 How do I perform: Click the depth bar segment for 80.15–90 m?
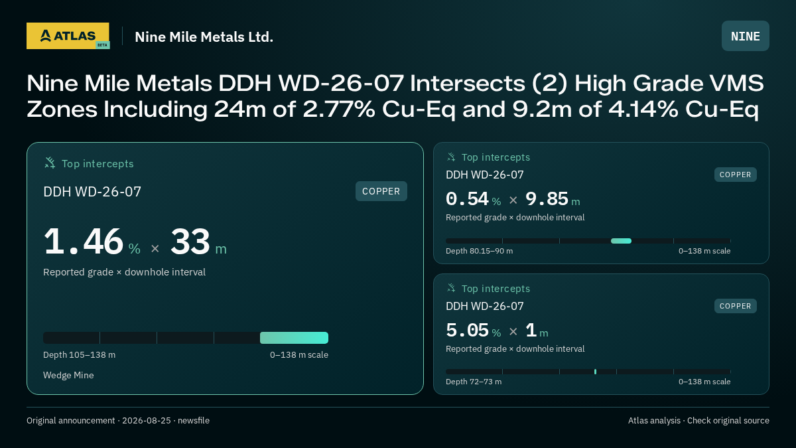tap(621, 241)
